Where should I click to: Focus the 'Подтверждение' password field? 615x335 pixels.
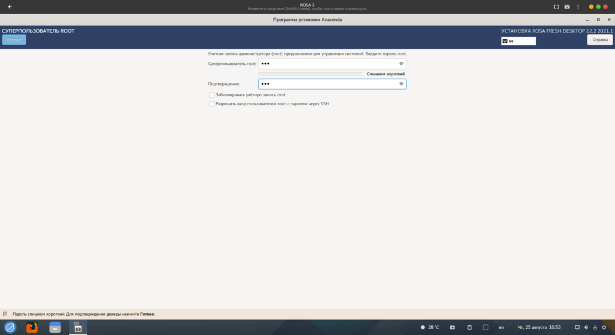(x=327, y=84)
